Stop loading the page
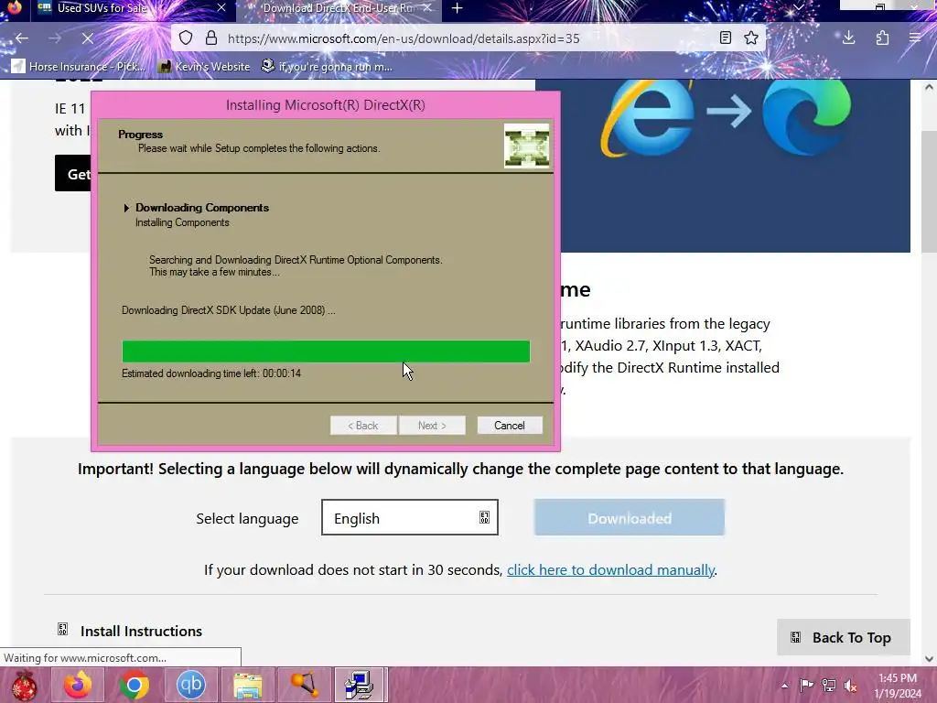The height and width of the screenshot is (703, 937). tap(87, 38)
